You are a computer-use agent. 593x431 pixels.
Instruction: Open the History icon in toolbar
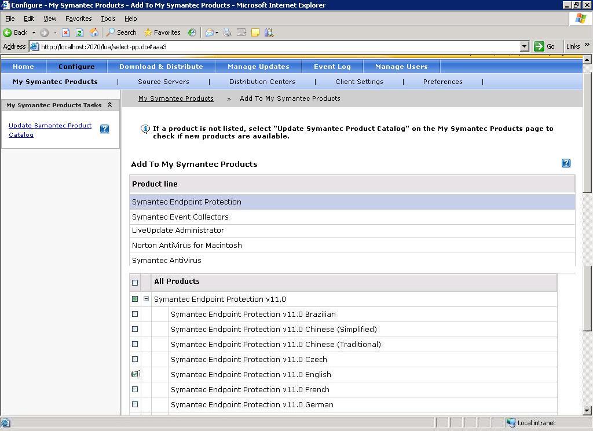coord(192,32)
